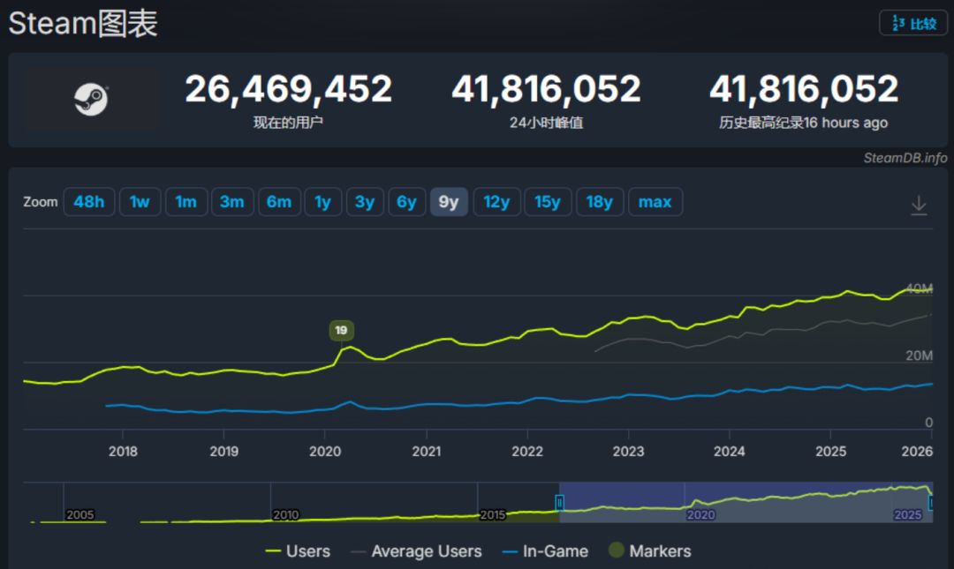The width and height of the screenshot is (954, 569).
Task: Grab the left navigator range handle
Action: coord(559,502)
